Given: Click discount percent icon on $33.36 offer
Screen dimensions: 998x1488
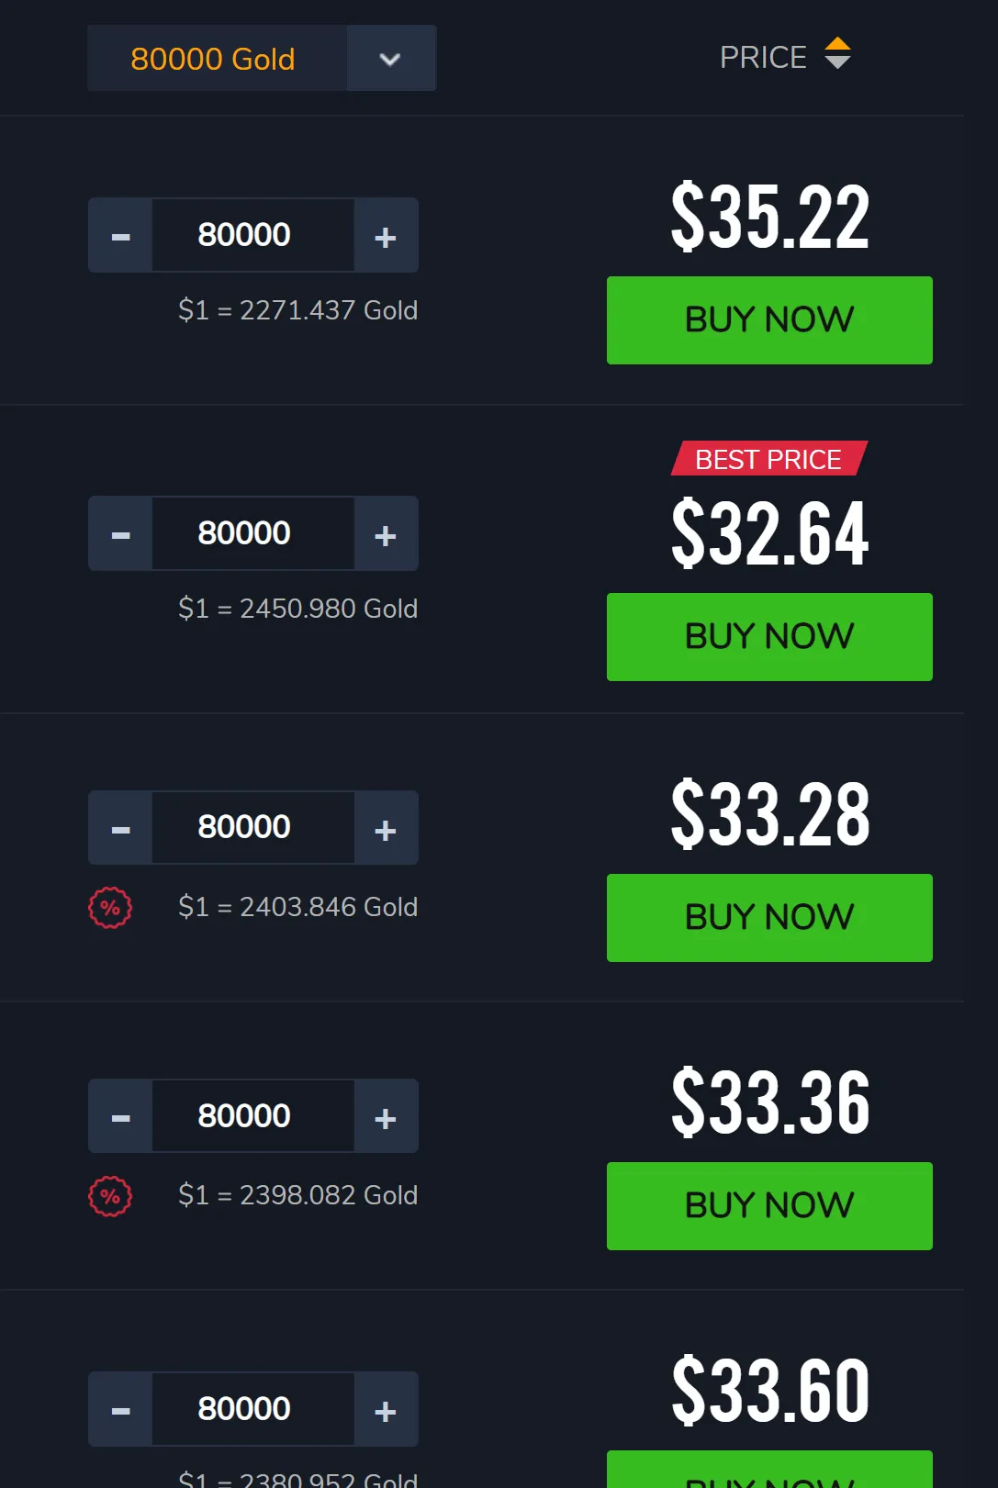Looking at the screenshot, I should (x=110, y=1196).
